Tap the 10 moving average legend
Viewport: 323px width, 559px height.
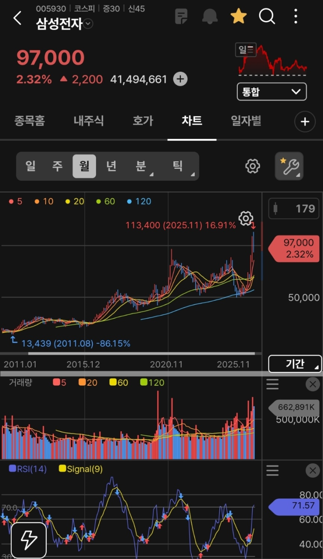click(44, 201)
